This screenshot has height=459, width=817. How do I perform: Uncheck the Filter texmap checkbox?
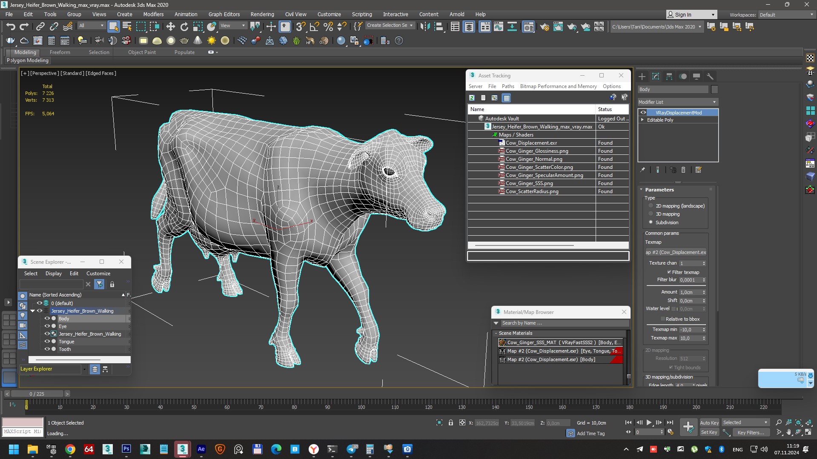coord(669,272)
